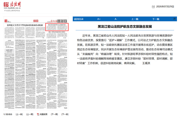Screen dimensions: 180x118
Task: Click [上一期] previous issue link
Action: pyautogui.click(x=30, y=114)
